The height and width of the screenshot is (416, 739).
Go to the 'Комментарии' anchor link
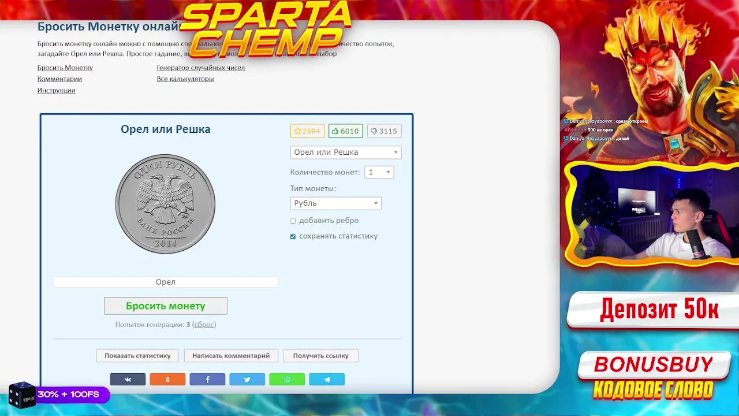(x=59, y=79)
